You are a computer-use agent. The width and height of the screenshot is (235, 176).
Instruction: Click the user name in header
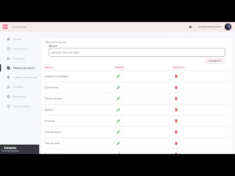click(x=210, y=27)
